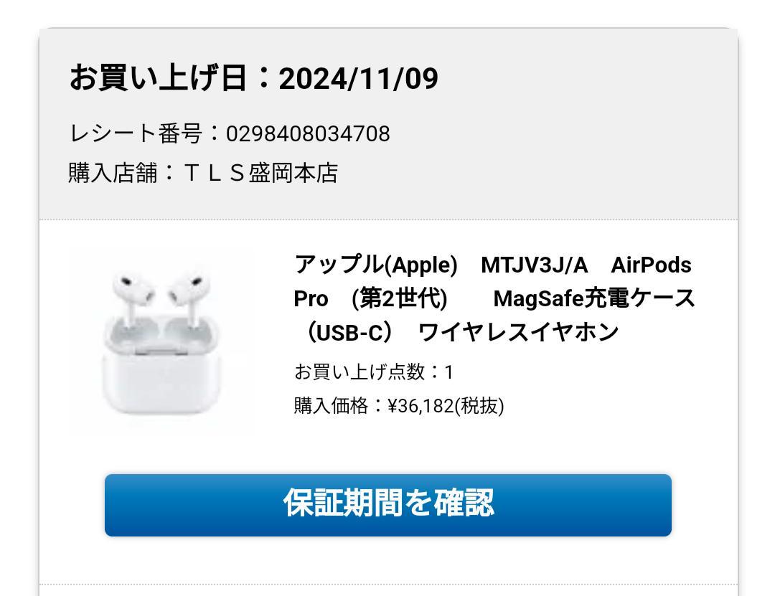Select the ワイヤレスイヤホン text
This screenshot has width=775, height=596.
point(519,332)
